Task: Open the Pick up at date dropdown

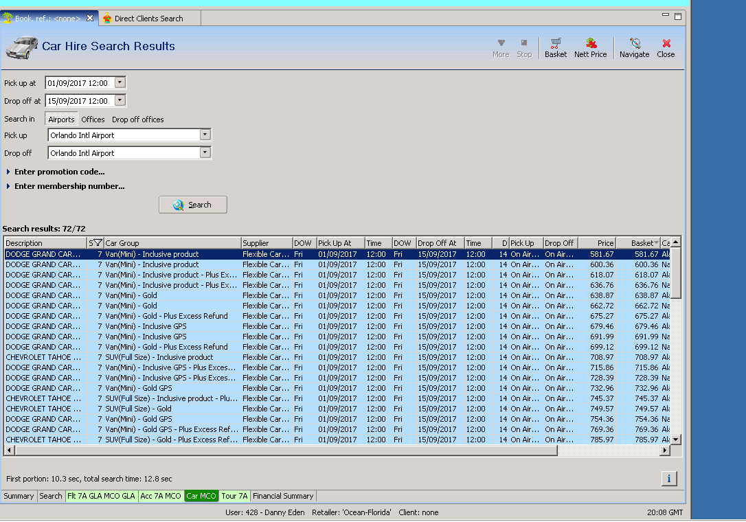Action: click(x=120, y=82)
